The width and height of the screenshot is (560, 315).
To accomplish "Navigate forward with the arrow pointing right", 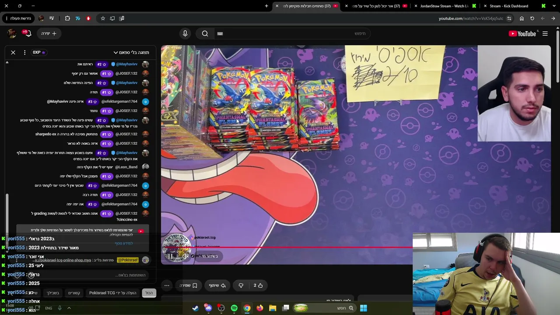I will pos(553,18).
